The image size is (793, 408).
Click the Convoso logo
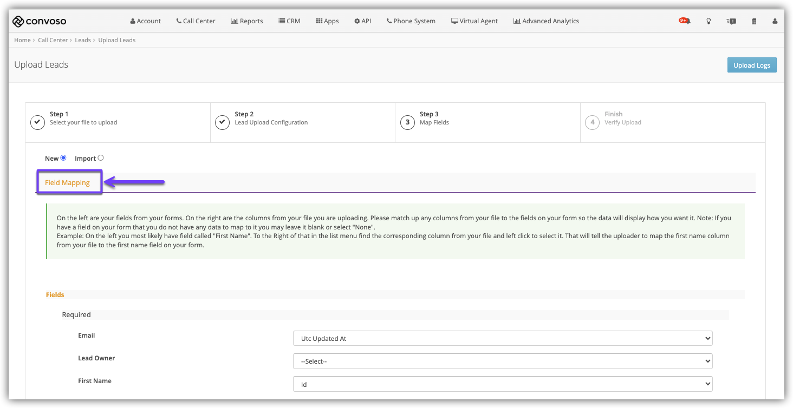pos(40,21)
